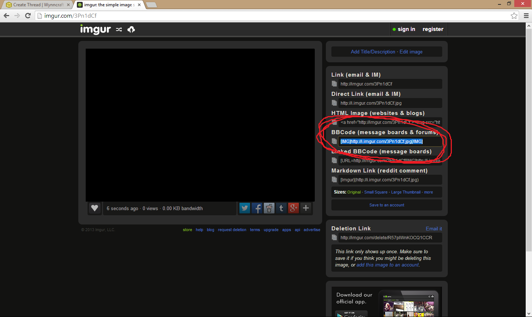Click the page vertical scrollbar
The image size is (532, 317).
[529, 140]
